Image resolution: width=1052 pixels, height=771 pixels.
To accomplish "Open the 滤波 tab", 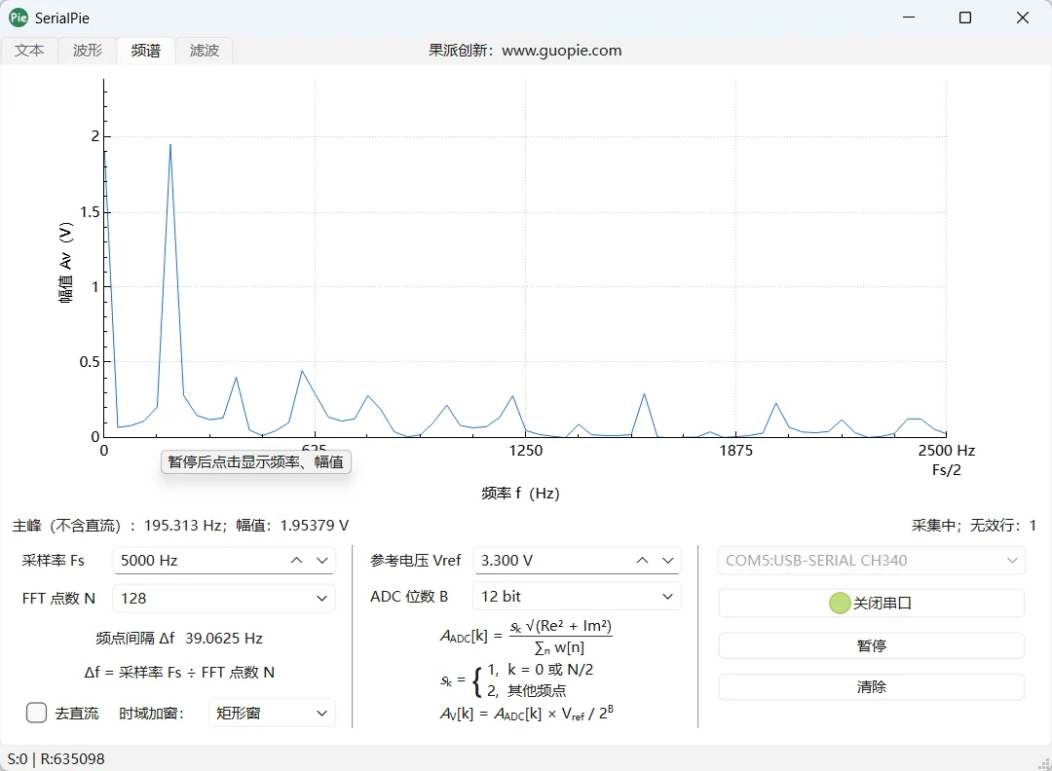I will click(x=204, y=51).
